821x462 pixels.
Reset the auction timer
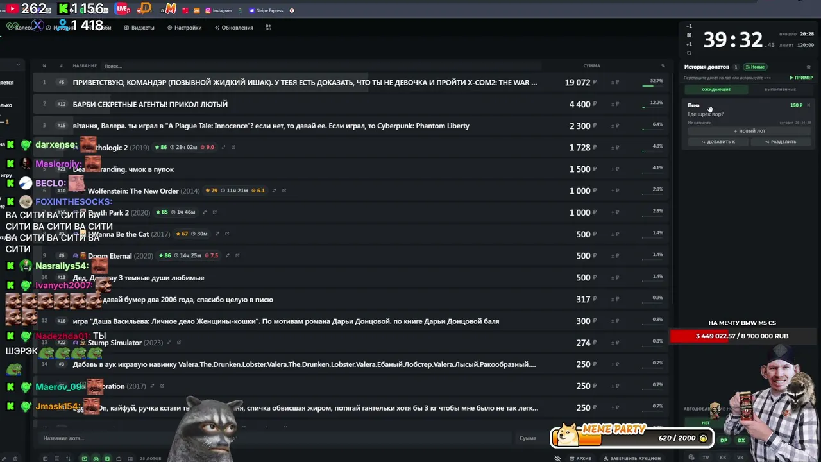pos(689,53)
